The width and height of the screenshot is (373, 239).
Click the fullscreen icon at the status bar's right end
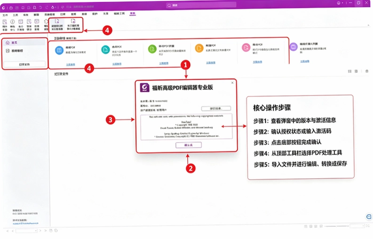(x=368, y=226)
